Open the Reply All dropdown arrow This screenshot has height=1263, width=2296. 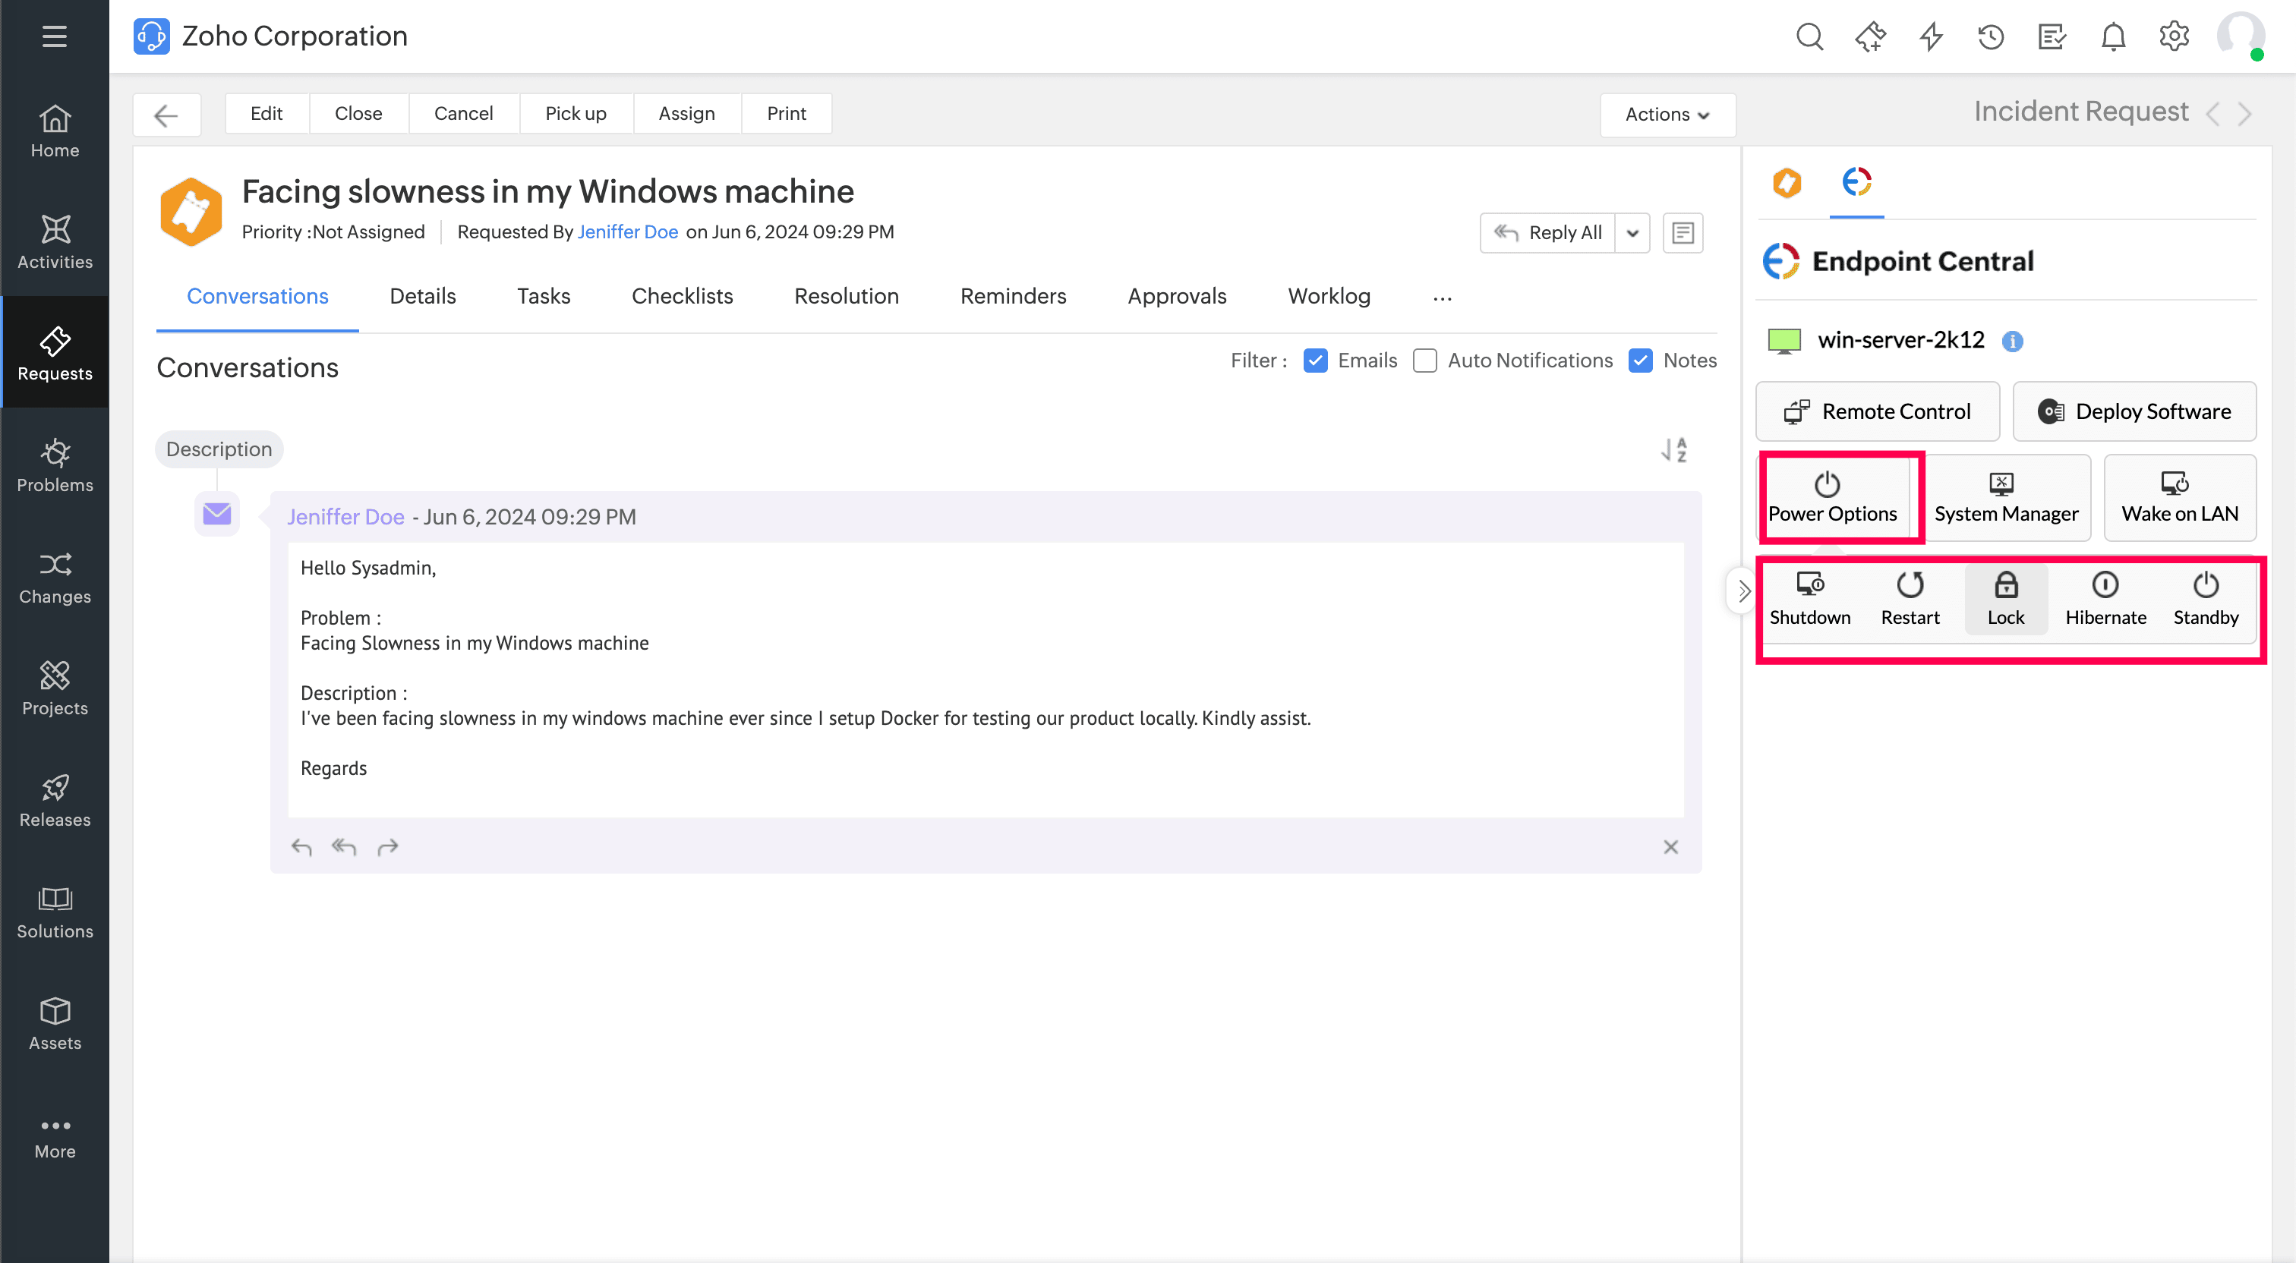click(1632, 232)
